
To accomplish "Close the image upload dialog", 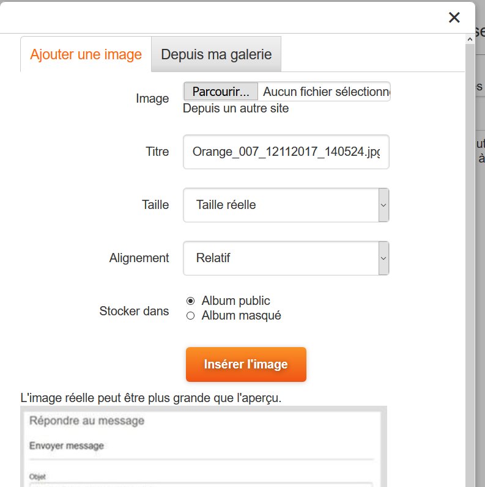I will [454, 18].
